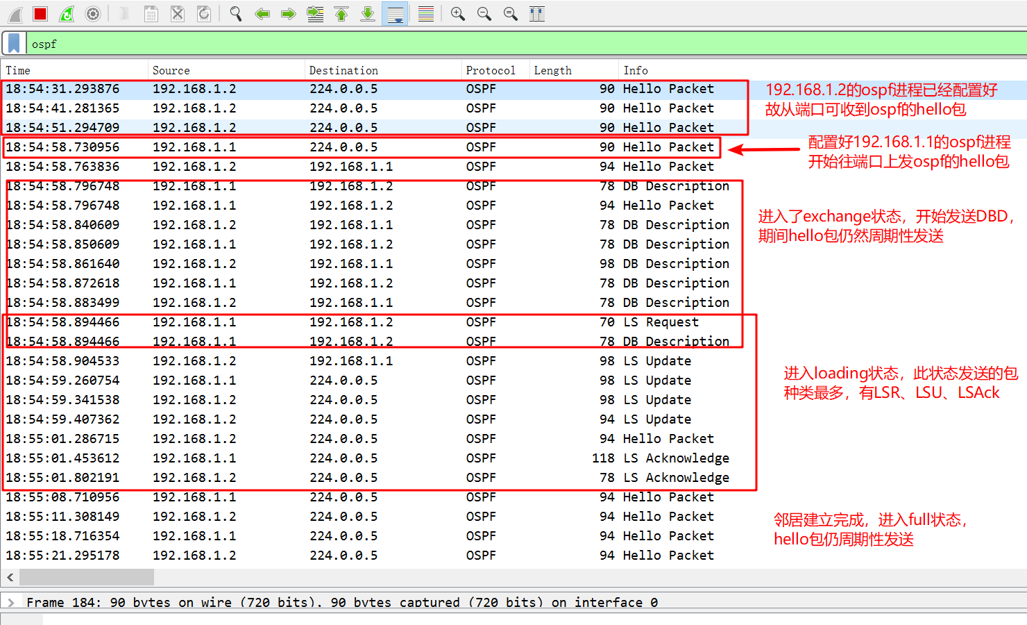Select the LS Request packet row
1027x625 pixels.
513,322
